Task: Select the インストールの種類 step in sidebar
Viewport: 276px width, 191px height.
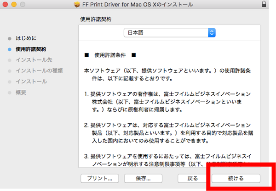Action: 39,71
